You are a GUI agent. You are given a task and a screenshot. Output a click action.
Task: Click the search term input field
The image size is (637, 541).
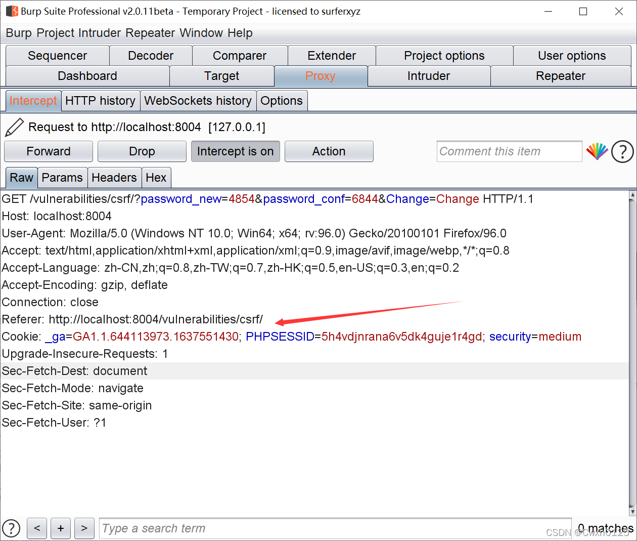tap(335, 528)
